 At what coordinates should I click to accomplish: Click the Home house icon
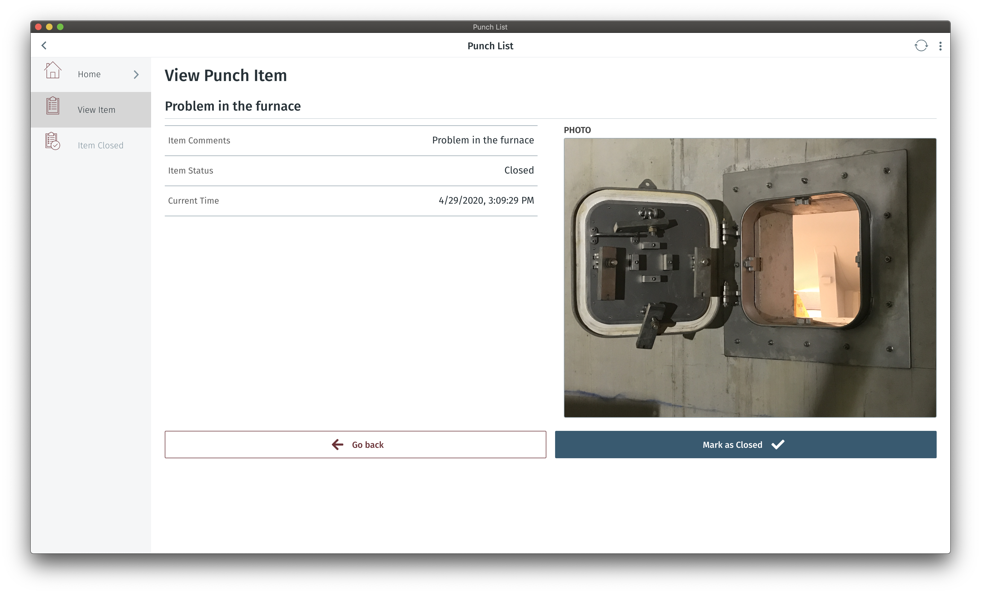(x=53, y=70)
